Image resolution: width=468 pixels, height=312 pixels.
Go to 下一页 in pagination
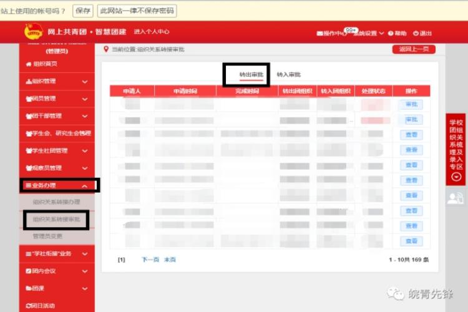(x=150, y=260)
